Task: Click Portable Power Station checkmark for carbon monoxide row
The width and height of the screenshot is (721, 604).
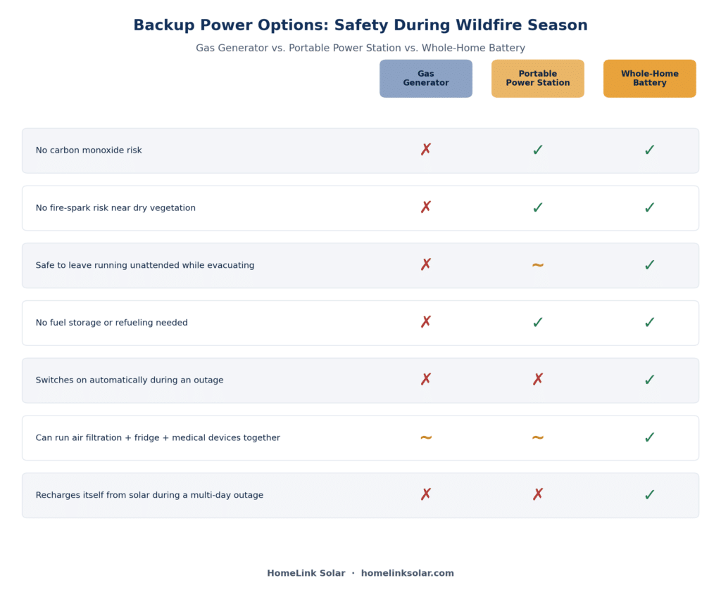Action: pyautogui.click(x=537, y=150)
